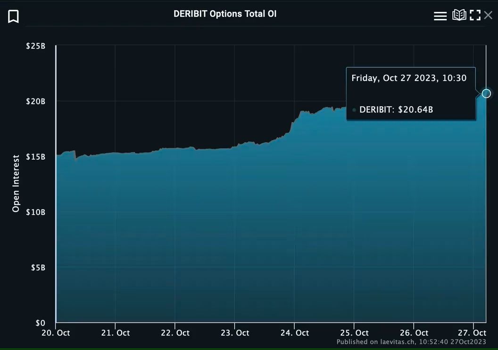Click the tooltip date Friday, Oct 27 2023
This screenshot has height=350, width=498.
pyautogui.click(x=394, y=78)
